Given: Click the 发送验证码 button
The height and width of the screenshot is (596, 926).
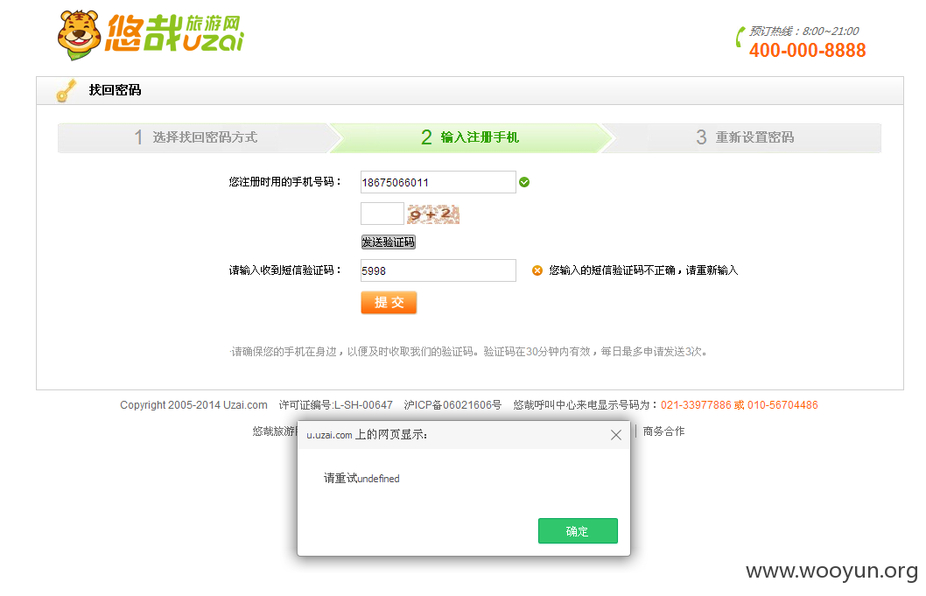Looking at the screenshot, I should coord(388,242).
